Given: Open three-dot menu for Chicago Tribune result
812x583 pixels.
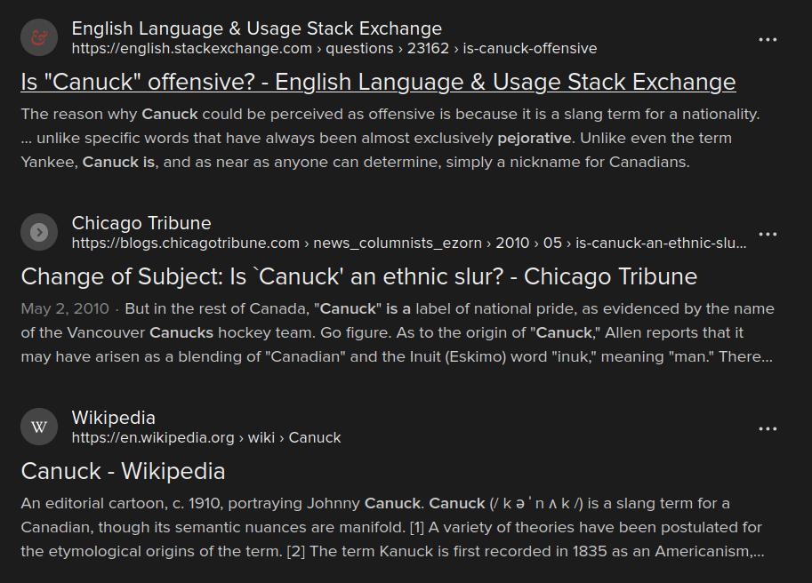Looking at the screenshot, I should point(768,235).
